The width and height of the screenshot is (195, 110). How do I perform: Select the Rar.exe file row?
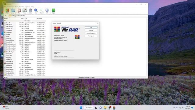click(x=25, y=35)
